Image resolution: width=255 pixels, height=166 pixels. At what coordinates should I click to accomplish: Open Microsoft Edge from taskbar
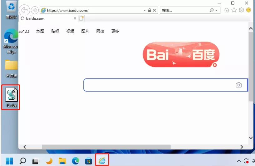[76, 161]
